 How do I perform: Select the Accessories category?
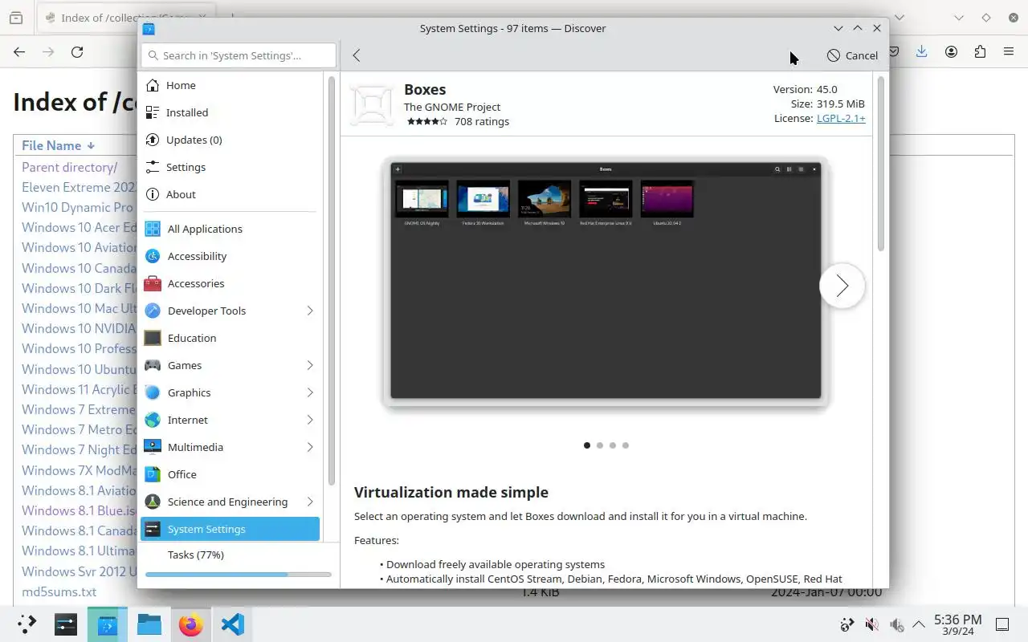(x=230, y=283)
